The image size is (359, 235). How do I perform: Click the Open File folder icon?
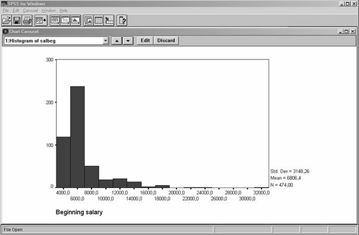[x=7, y=20]
